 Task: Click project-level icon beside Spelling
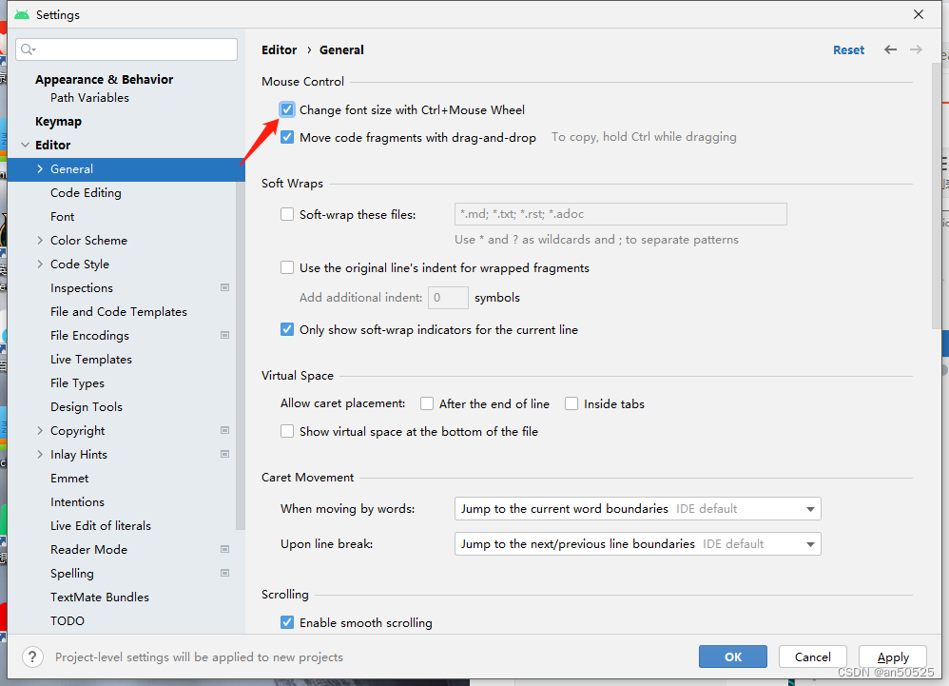(x=224, y=573)
